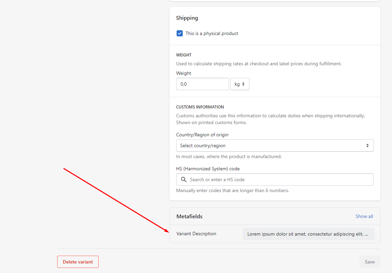
Task: Open the Select country/region dropdown
Action: 274,146
